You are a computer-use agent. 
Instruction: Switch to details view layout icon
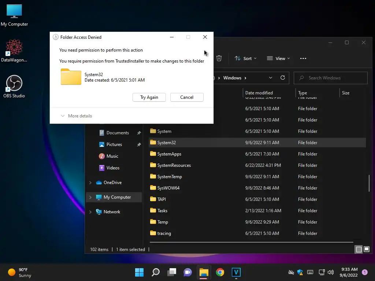pos(359,250)
